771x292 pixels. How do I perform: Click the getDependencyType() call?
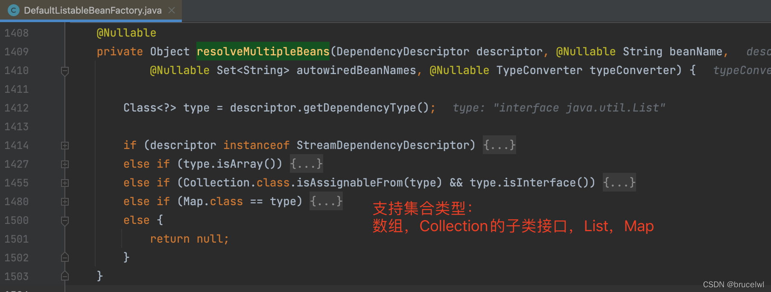point(366,108)
